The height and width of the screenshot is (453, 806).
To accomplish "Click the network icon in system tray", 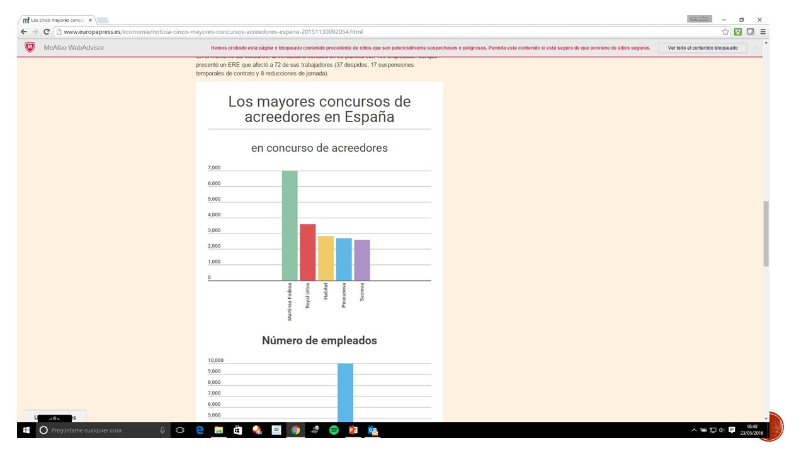I will (713, 430).
